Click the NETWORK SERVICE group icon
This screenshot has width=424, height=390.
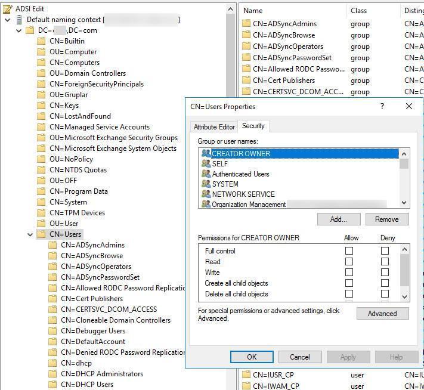(x=206, y=194)
